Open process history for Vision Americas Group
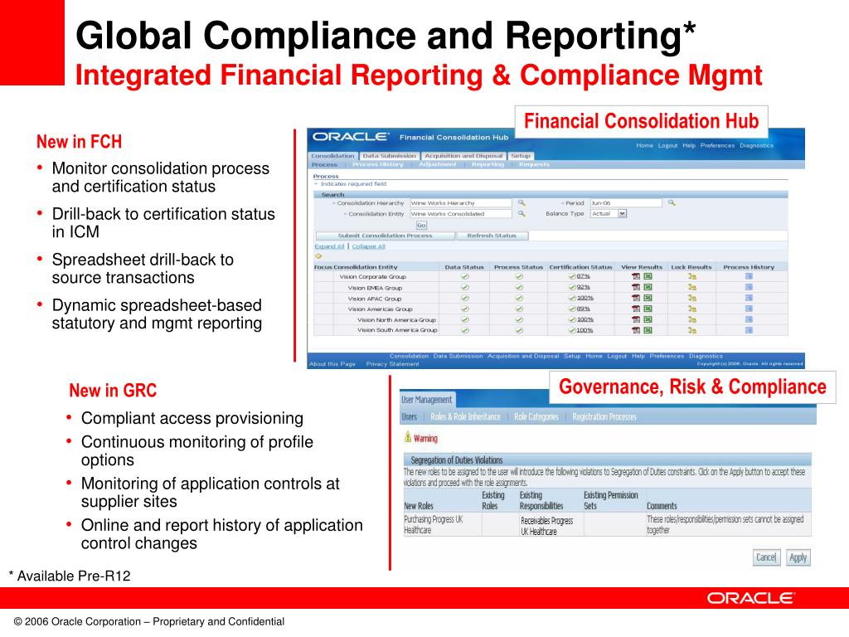This screenshot has height=637, width=849. tap(749, 309)
